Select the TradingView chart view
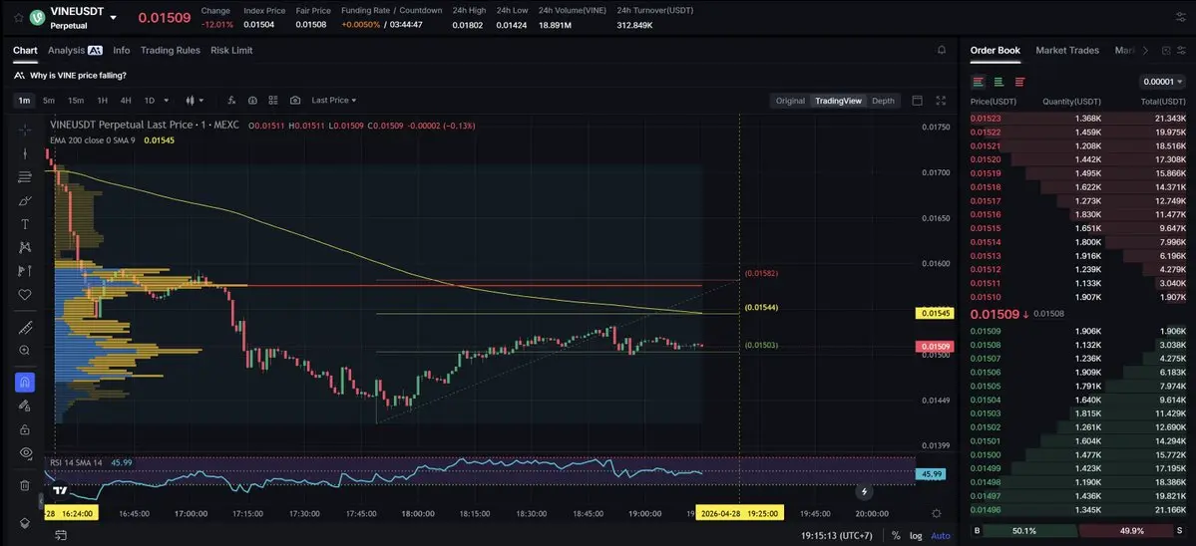 [838, 101]
